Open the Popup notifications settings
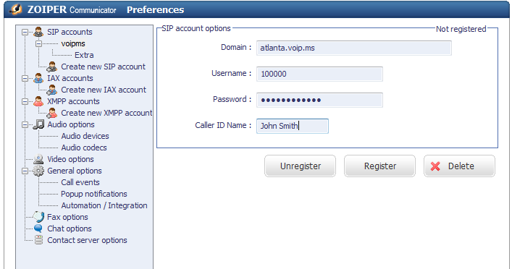Image resolution: width=512 pixels, height=269 pixels. [x=94, y=194]
